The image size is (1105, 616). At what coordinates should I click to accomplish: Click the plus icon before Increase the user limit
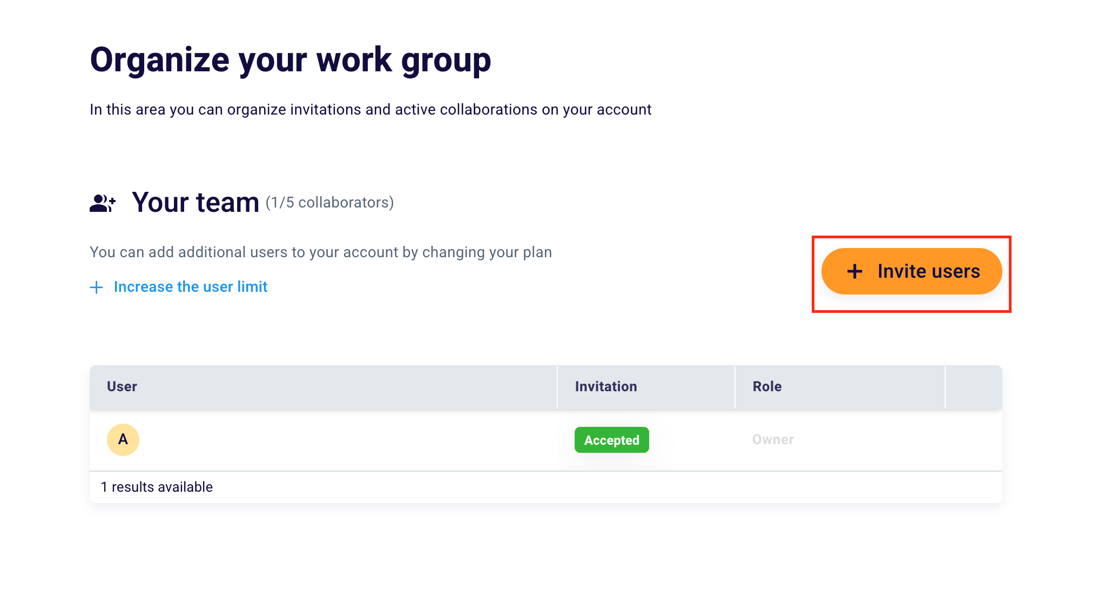pos(96,287)
